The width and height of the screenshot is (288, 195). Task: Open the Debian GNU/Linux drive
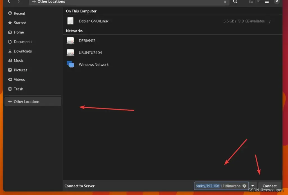(93, 21)
